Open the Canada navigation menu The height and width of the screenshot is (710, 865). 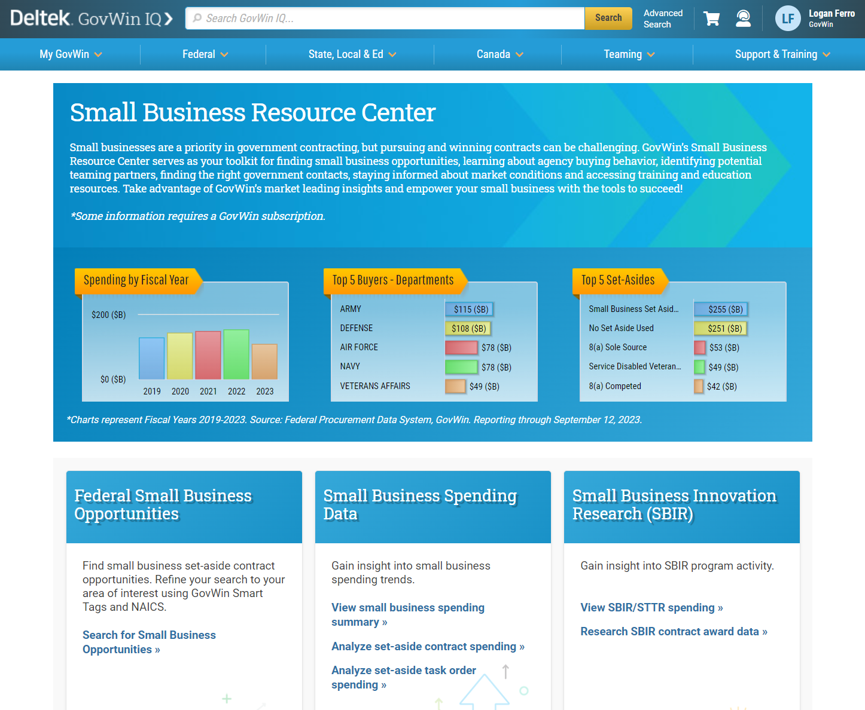pos(499,54)
